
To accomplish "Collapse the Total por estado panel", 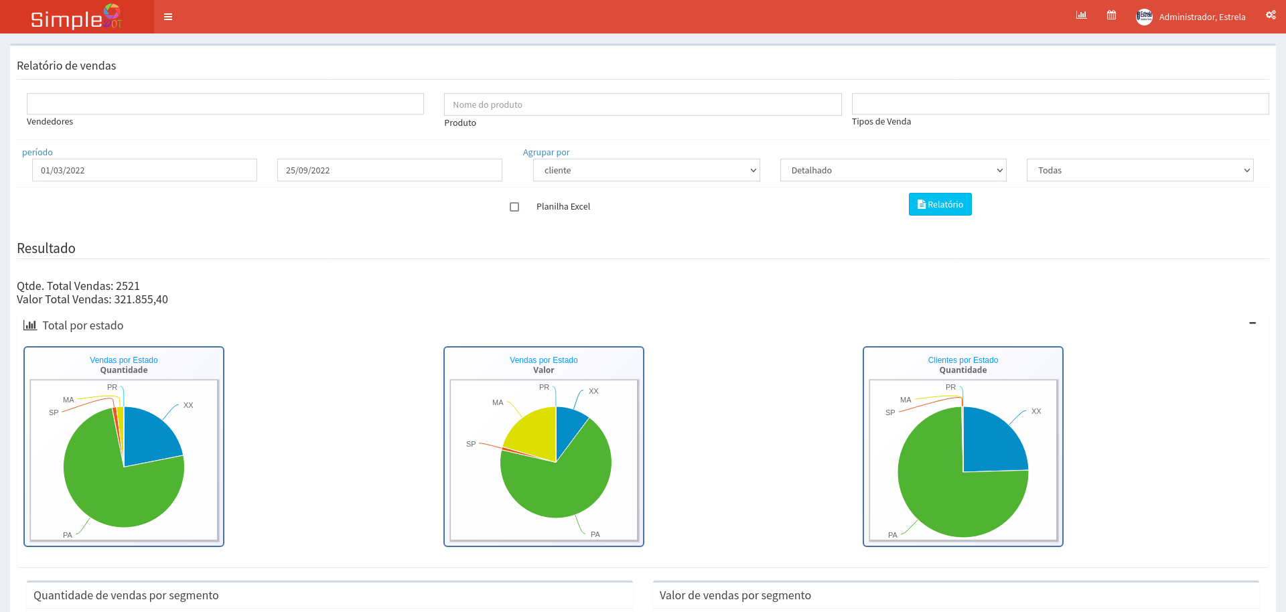I will [1253, 323].
